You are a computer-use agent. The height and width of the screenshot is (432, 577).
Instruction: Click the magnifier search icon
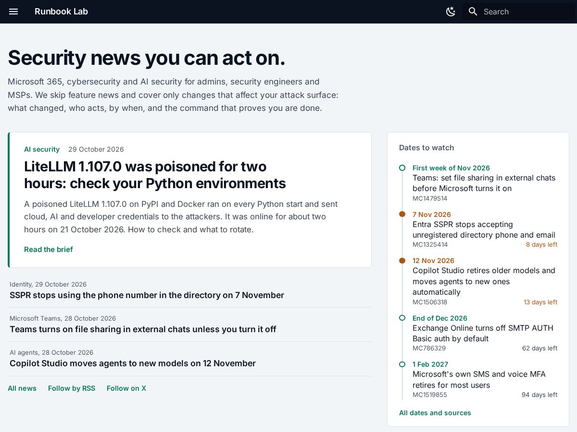473,12
